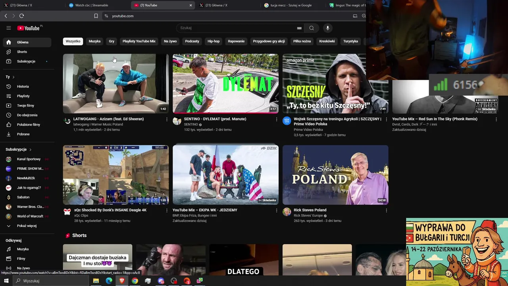Open options menu for xQc Deagle video
Screen dimensions: 508x286
pyautogui.click(x=167, y=210)
